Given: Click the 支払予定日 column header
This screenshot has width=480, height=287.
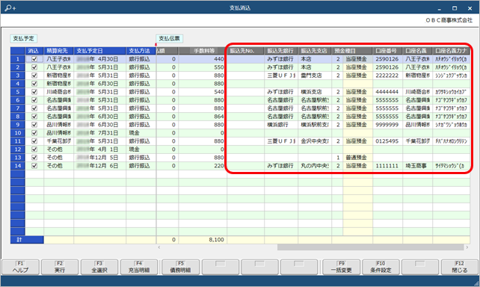Looking at the screenshot, I should click(x=99, y=51).
